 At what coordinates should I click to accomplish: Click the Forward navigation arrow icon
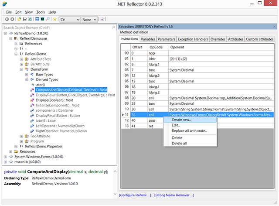tap(12, 19)
